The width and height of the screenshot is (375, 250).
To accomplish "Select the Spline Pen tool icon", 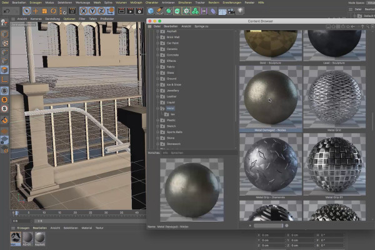I will [x=159, y=11].
